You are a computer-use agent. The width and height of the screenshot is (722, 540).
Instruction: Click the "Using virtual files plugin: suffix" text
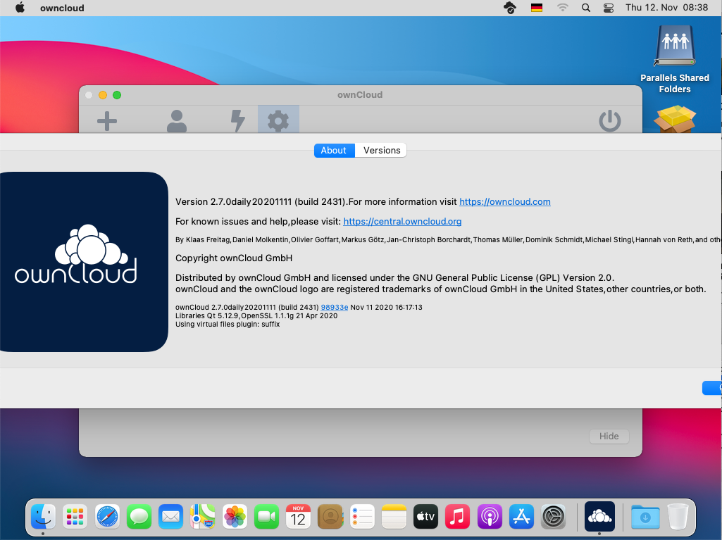(x=228, y=324)
